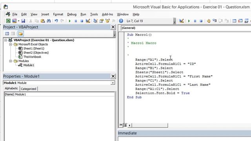
Task: Click View Code in Project panel
Action: (7, 34)
